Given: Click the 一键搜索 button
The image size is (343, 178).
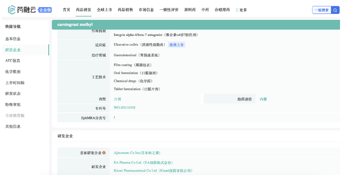Looking at the screenshot, I should tap(321, 10).
